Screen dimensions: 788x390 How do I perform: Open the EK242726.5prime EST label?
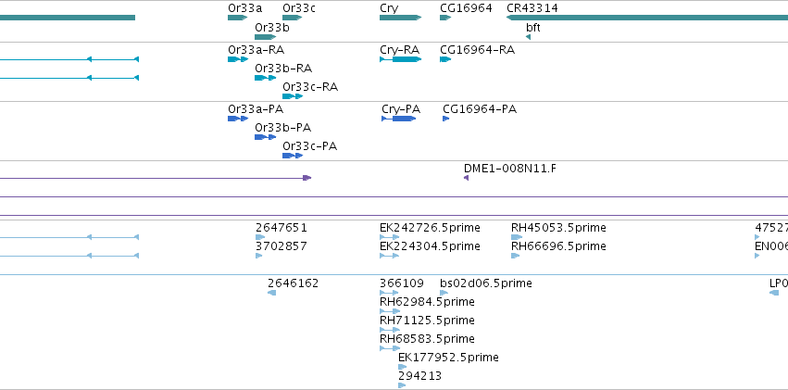pyautogui.click(x=430, y=228)
